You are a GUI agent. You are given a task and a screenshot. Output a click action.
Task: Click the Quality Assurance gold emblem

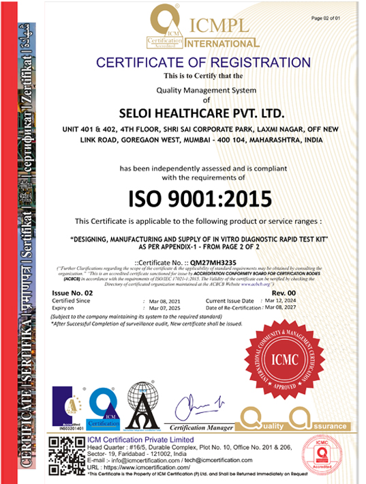(x=292, y=419)
